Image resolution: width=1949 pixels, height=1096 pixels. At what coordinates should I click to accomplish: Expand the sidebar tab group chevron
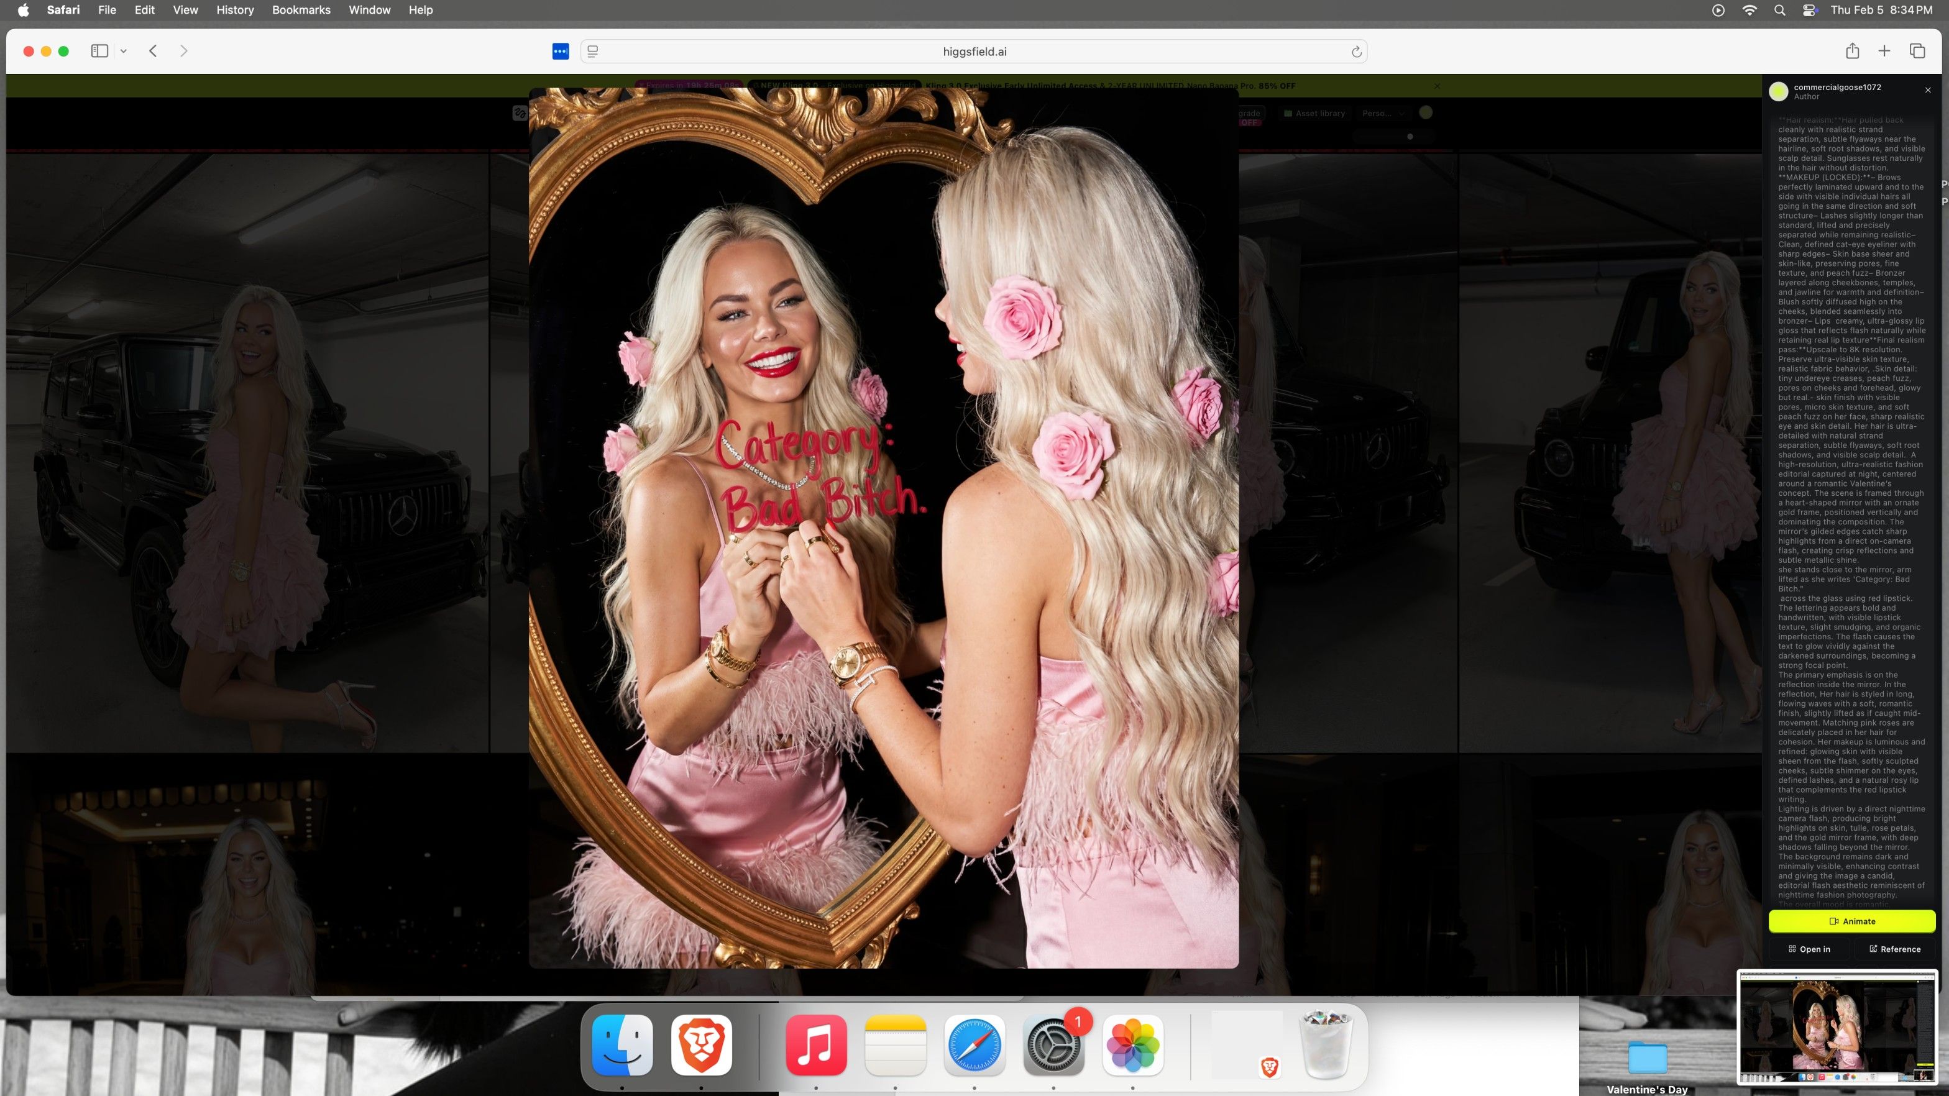(x=123, y=51)
